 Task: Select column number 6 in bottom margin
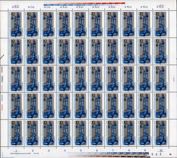[97, 151]
